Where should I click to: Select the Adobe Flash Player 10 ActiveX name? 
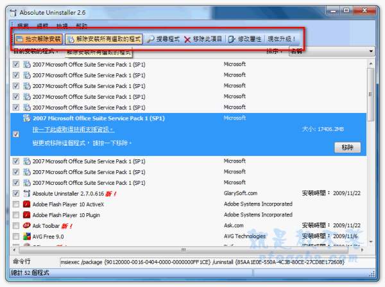click(x=68, y=204)
